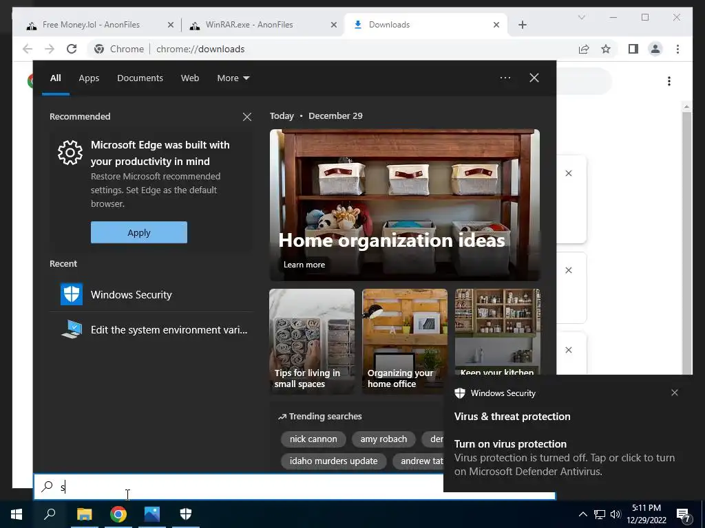
Task: Click the Downloads page vertical scrollbar
Action: pos(686,243)
